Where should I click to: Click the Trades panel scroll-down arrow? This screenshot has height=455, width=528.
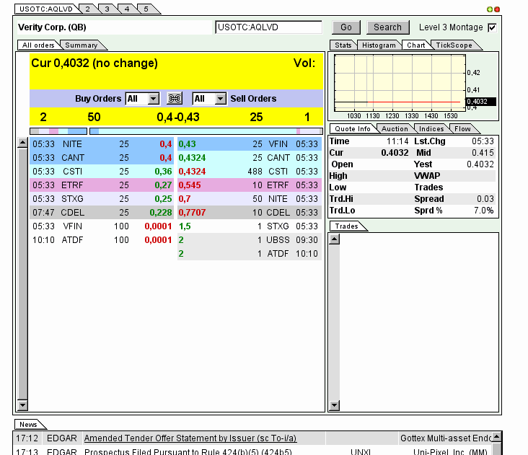click(x=334, y=405)
